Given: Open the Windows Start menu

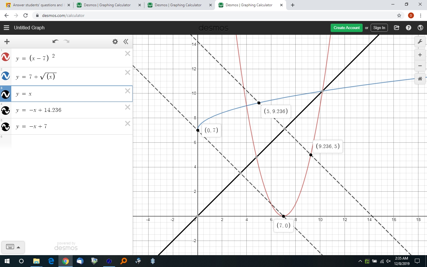Looking at the screenshot, I should click(7, 261).
